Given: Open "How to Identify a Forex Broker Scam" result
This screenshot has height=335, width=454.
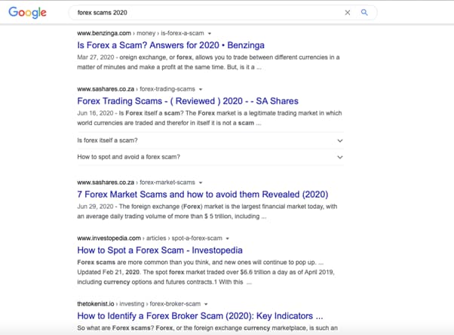Looking at the screenshot, I should 200,316.
